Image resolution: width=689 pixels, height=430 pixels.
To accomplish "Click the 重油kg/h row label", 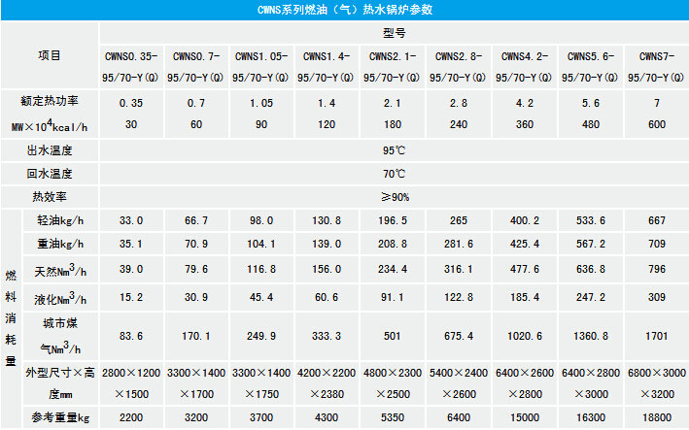I will click(x=60, y=244).
